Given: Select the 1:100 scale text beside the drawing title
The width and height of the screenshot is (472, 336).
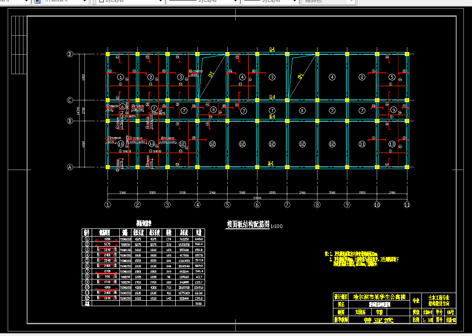Looking at the screenshot, I should [x=276, y=226].
